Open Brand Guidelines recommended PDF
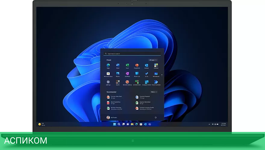Image resolution: width=265 pixels, height=150 pixels. pyautogui.click(x=114, y=103)
